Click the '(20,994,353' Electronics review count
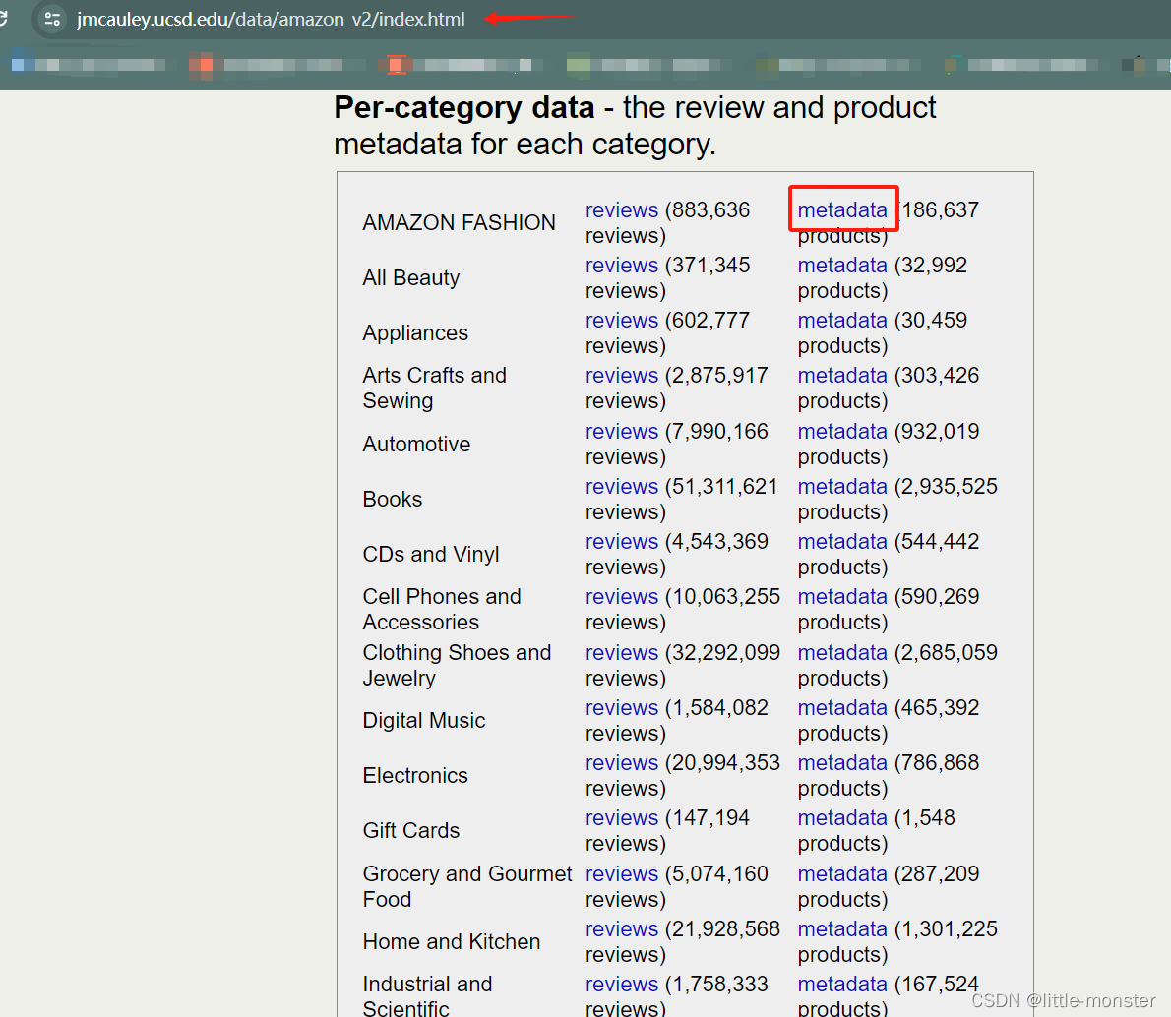1171x1017 pixels. pos(721,762)
